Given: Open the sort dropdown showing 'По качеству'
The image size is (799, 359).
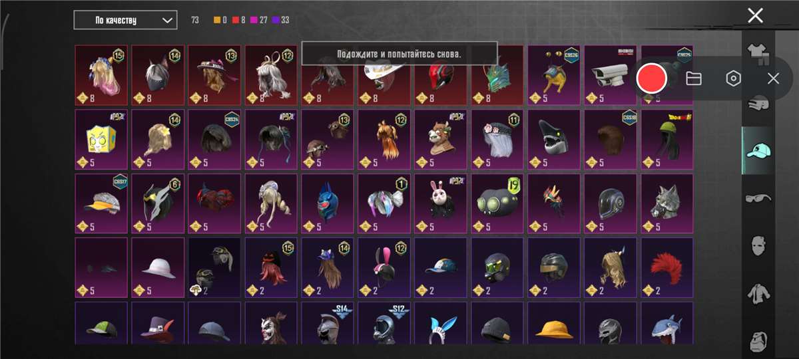Looking at the screenshot, I should pos(125,20).
